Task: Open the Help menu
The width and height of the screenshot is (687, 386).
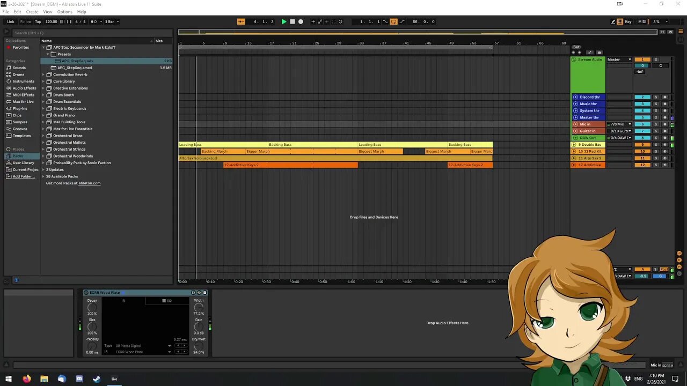Action: pos(82,12)
